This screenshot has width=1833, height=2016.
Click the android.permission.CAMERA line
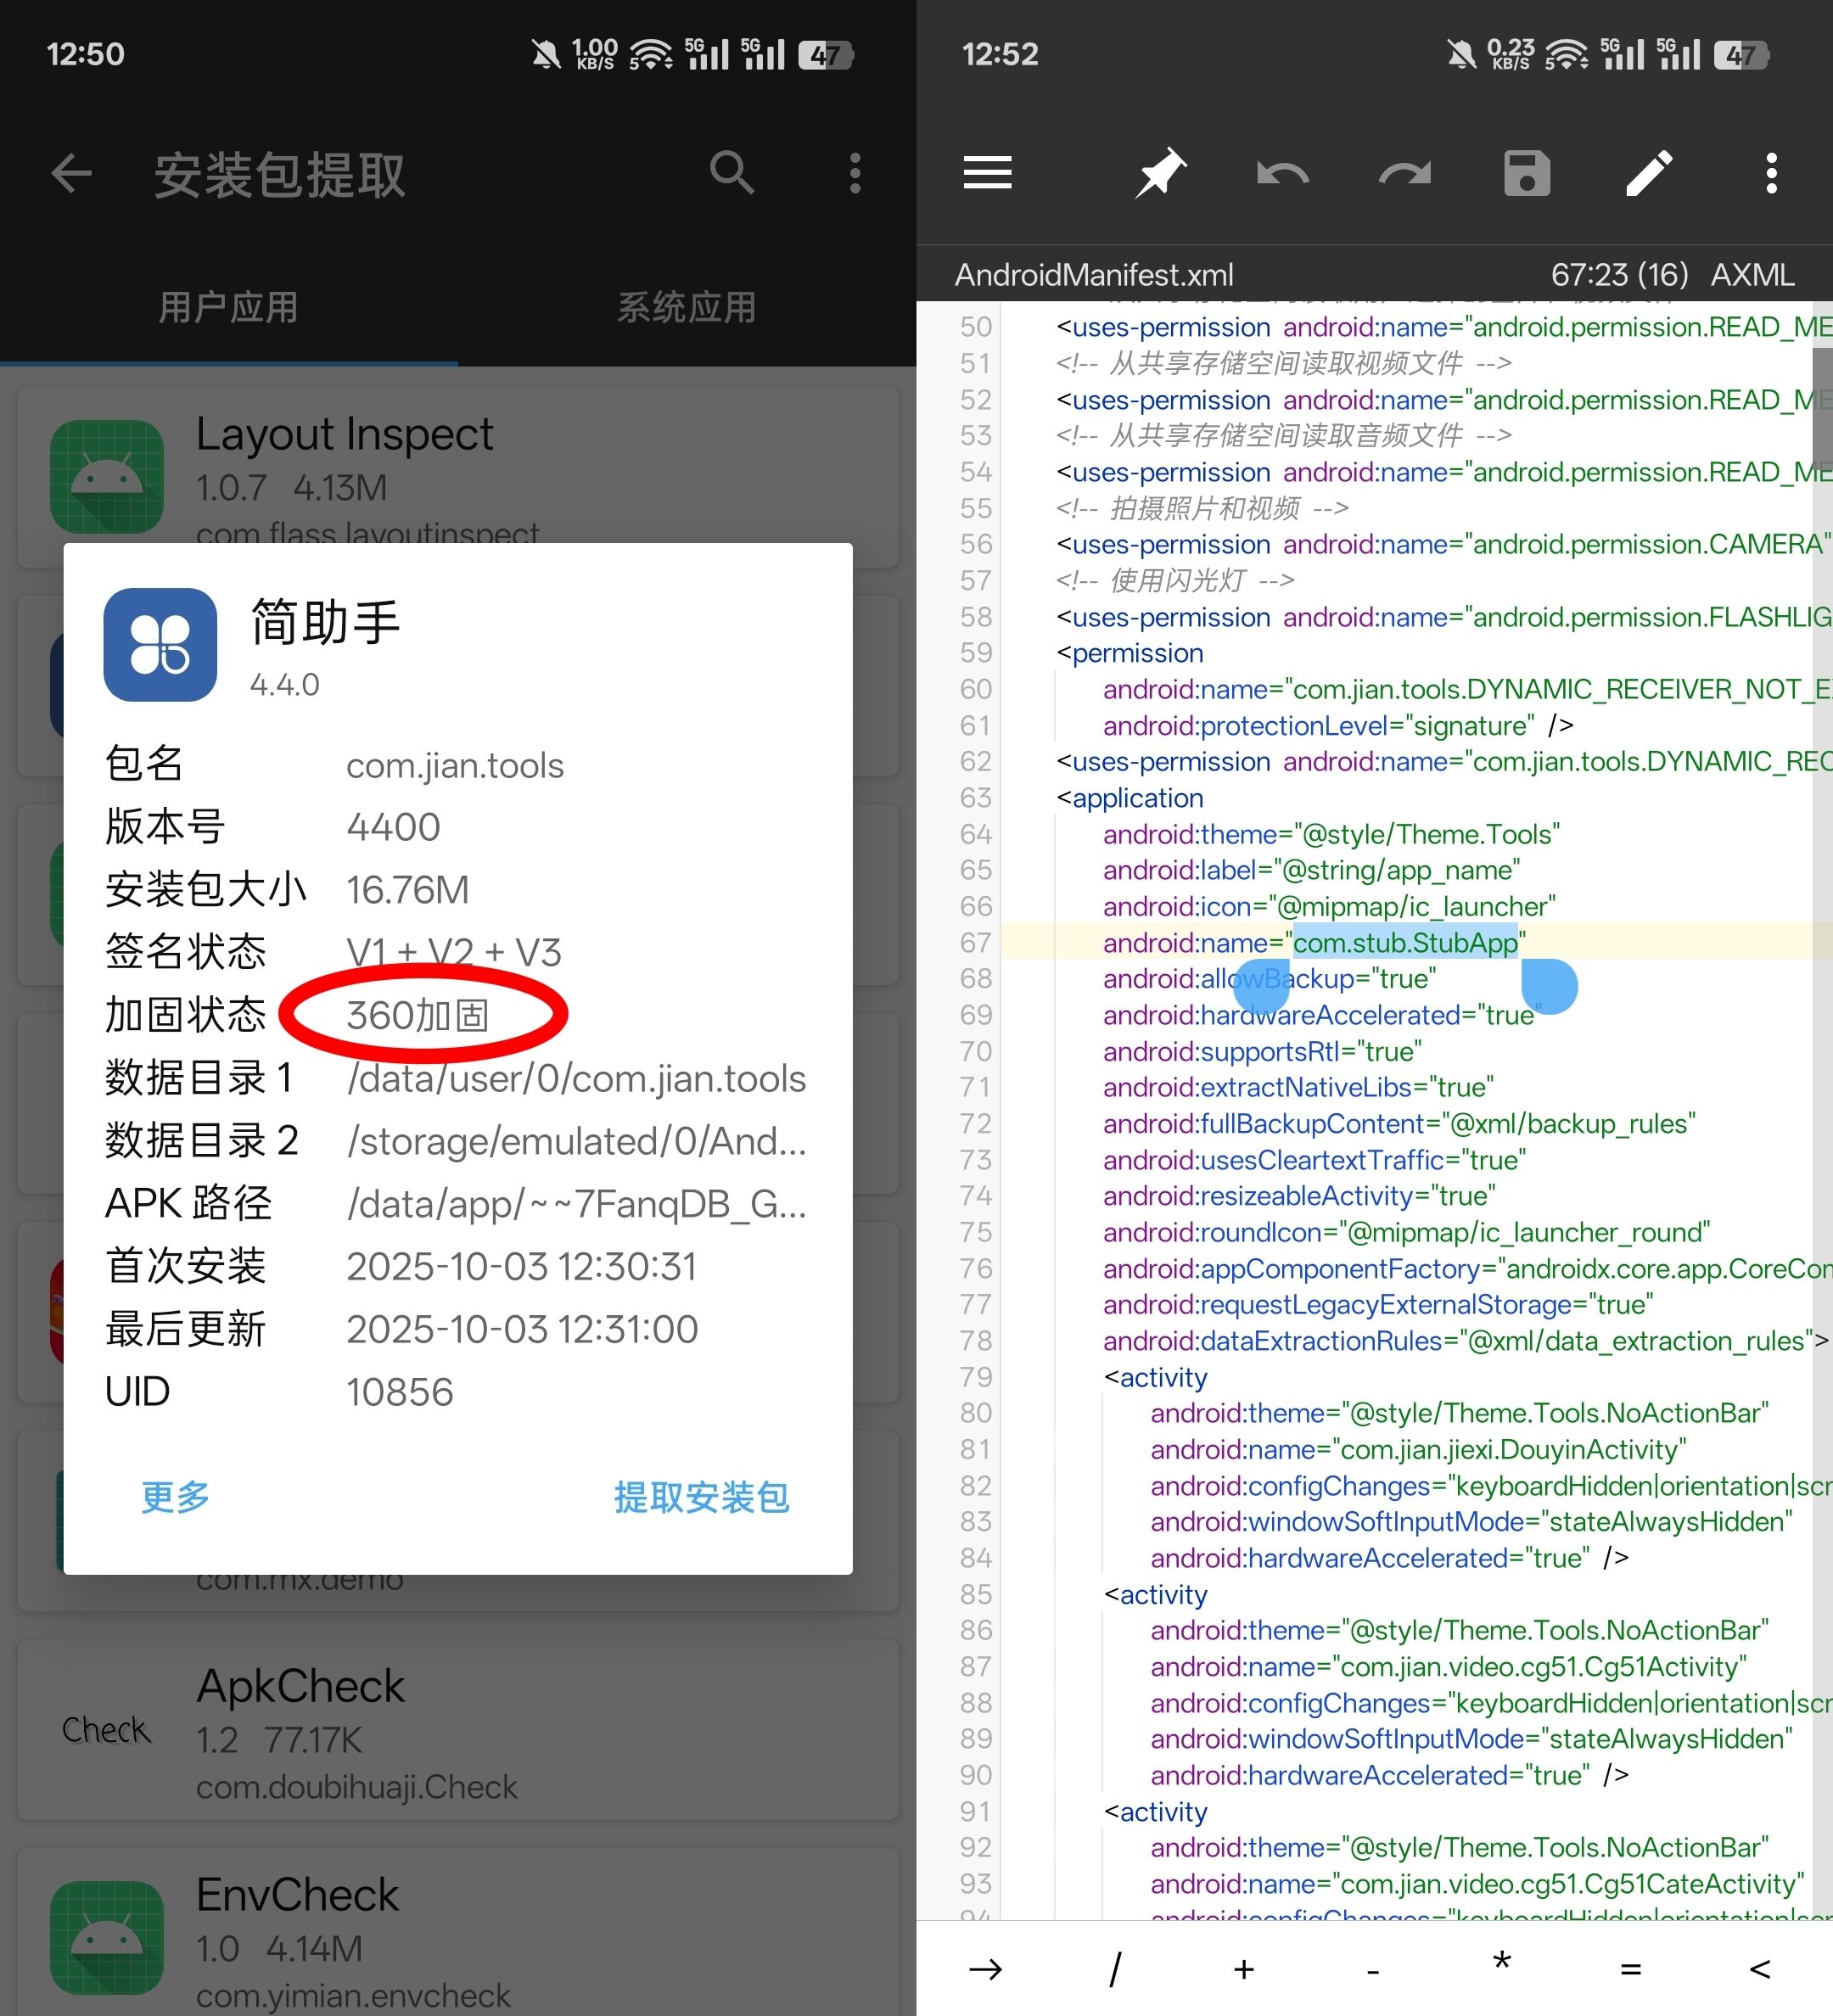point(1444,544)
